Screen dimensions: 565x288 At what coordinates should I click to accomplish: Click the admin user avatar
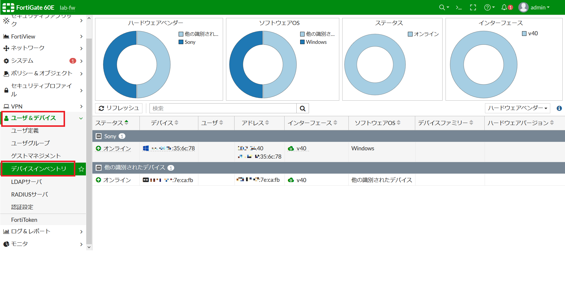point(524,7)
